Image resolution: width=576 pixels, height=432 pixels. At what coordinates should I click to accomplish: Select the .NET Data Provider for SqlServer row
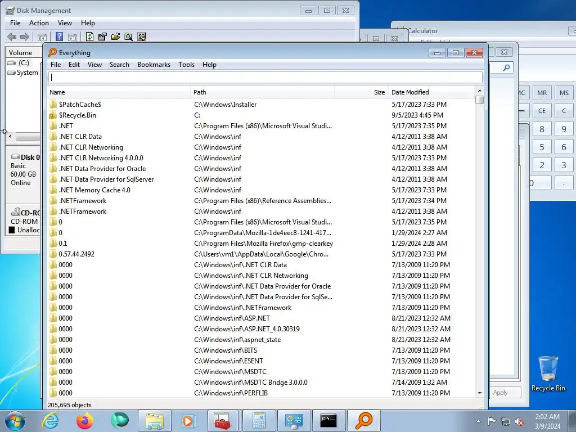click(x=261, y=179)
